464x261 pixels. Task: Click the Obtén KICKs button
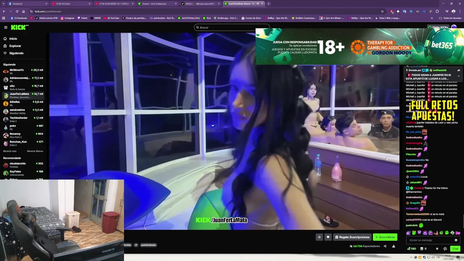point(438,27)
